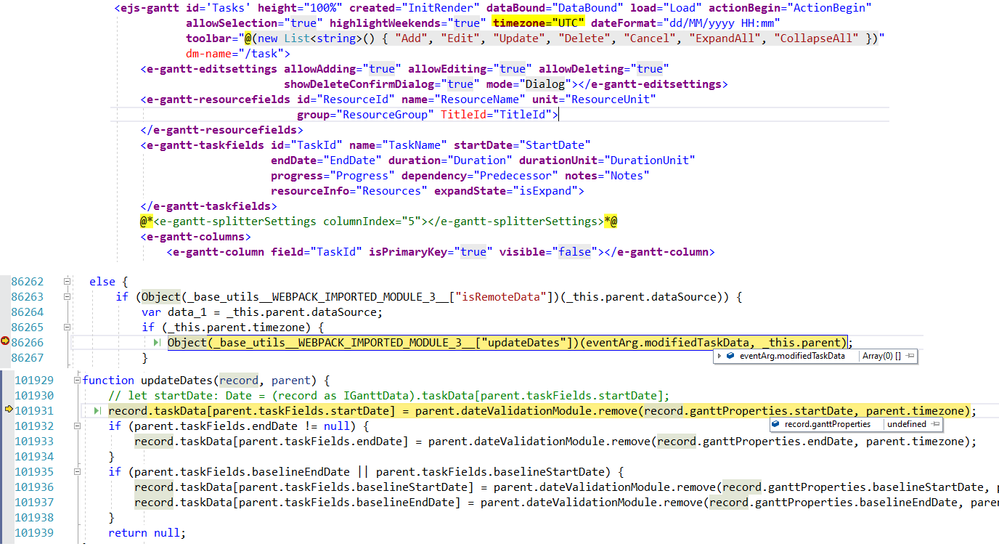This screenshot has height=557, width=999.
Task: Collapse the timezone if block at line 86265
Action: 66,327
